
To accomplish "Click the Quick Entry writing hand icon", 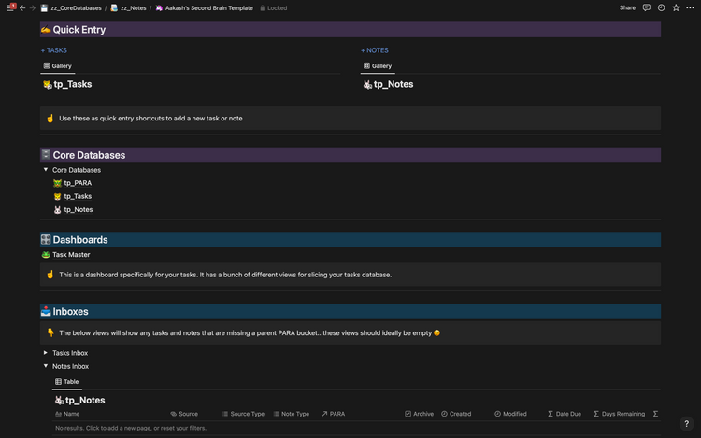I will pos(46,30).
